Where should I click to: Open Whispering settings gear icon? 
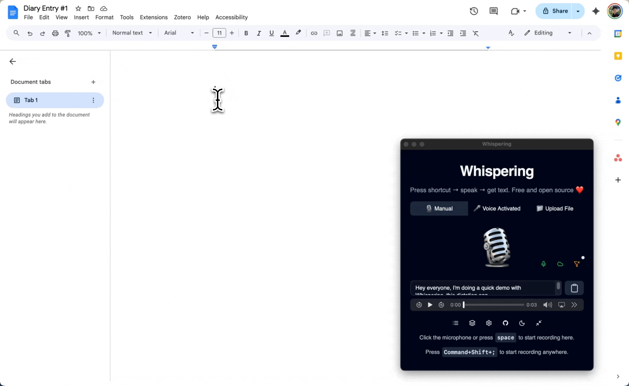coord(489,323)
